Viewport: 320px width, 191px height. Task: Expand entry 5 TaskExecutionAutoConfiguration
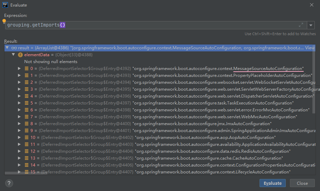pos(19,103)
